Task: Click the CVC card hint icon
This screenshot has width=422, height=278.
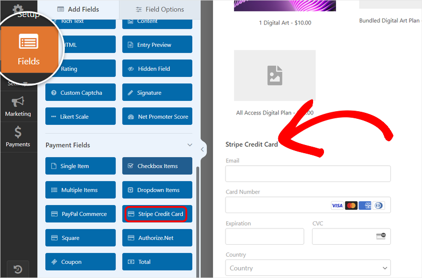Action: (x=381, y=236)
